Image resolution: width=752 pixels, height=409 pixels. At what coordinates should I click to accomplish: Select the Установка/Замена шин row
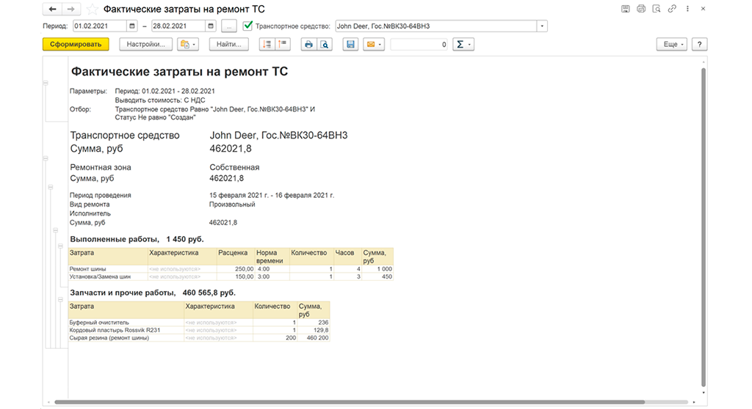coord(231,277)
